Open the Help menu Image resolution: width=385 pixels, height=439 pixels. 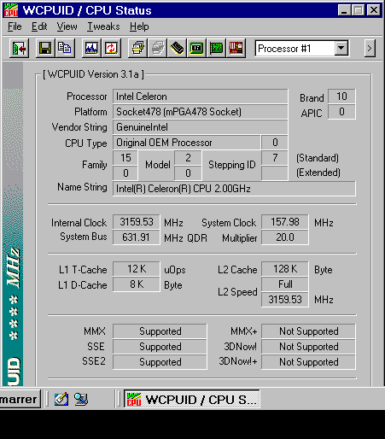coord(139,26)
